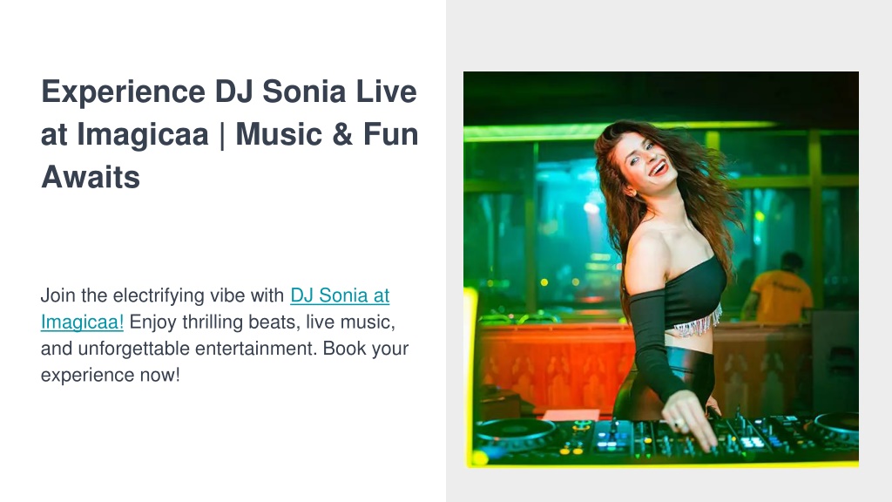Open the "DJ Sonia at" hyperlink
Screen dimensions: 892x502
click(x=340, y=295)
